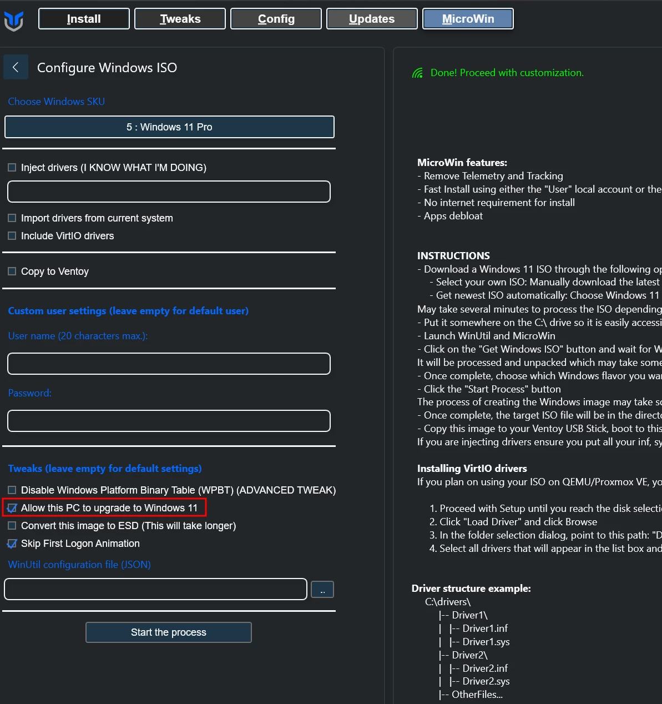The width and height of the screenshot is (662, 704).
Task: Click the 'Driver2.sys' entry
Action: (x=486, y=681)
